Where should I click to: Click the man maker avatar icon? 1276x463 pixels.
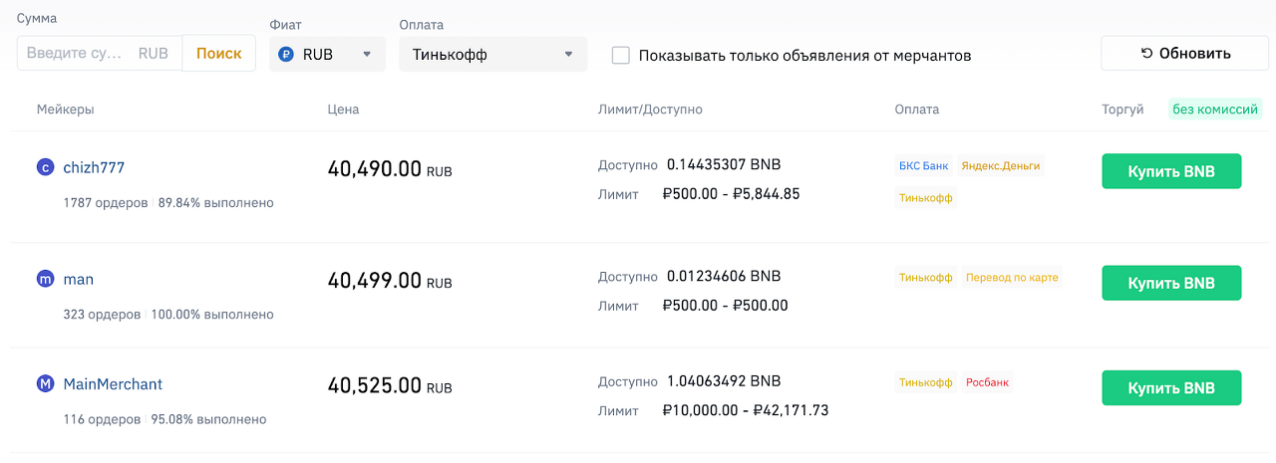click(45, 280)
